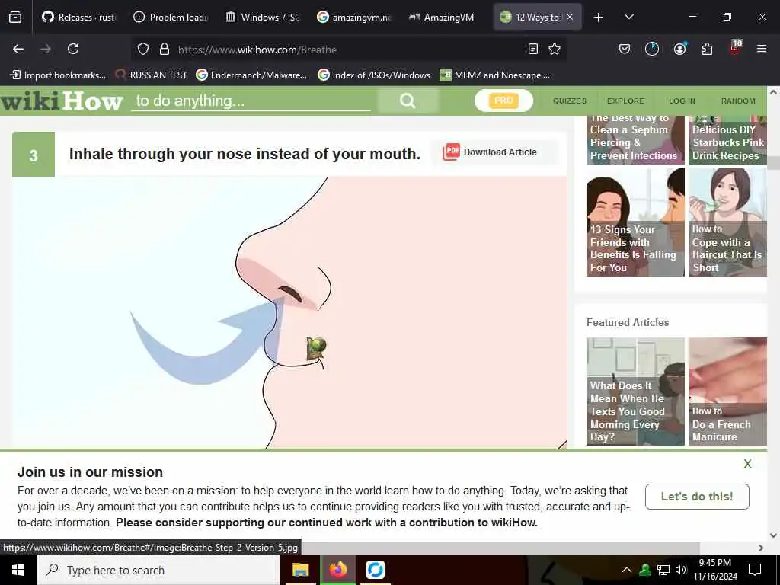Open the extensions puzzle icon
Viewport: 780px width, 585px height.
point(707,49)
